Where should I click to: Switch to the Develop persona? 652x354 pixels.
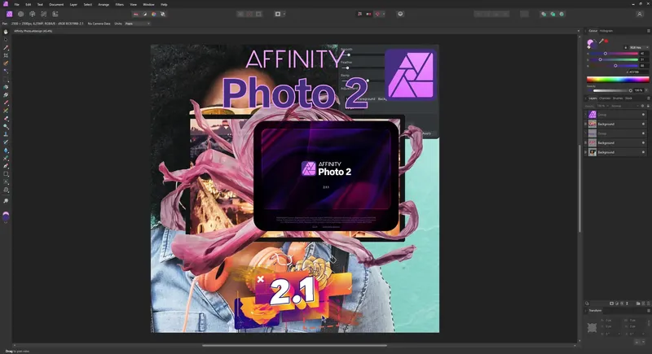[x=32, y=14]
